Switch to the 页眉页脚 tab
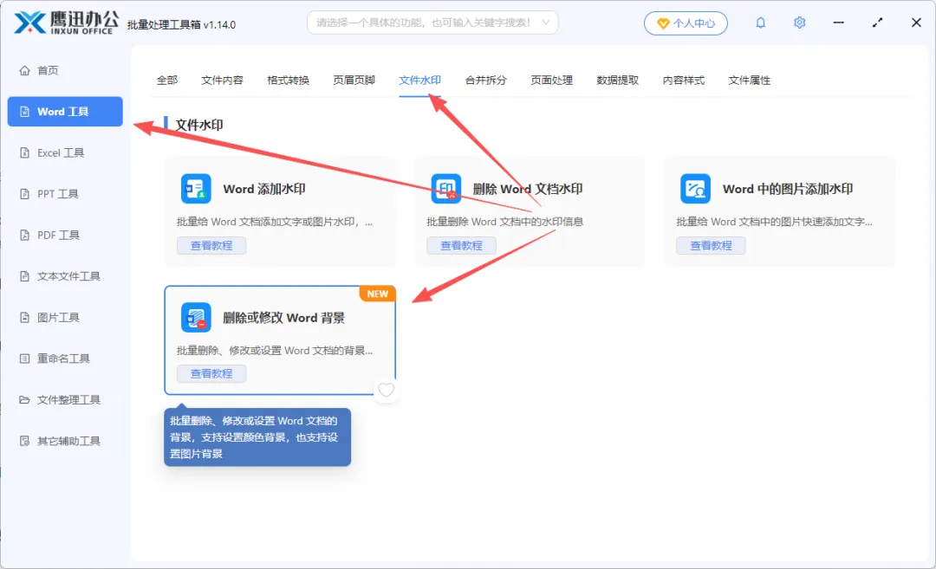Viewport: 936px width, 569px height. click(x=354, y=80)
